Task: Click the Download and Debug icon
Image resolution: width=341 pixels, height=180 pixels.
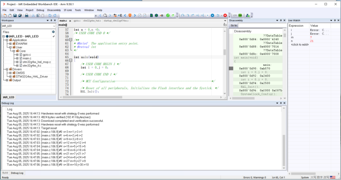Action: [151, 16]
